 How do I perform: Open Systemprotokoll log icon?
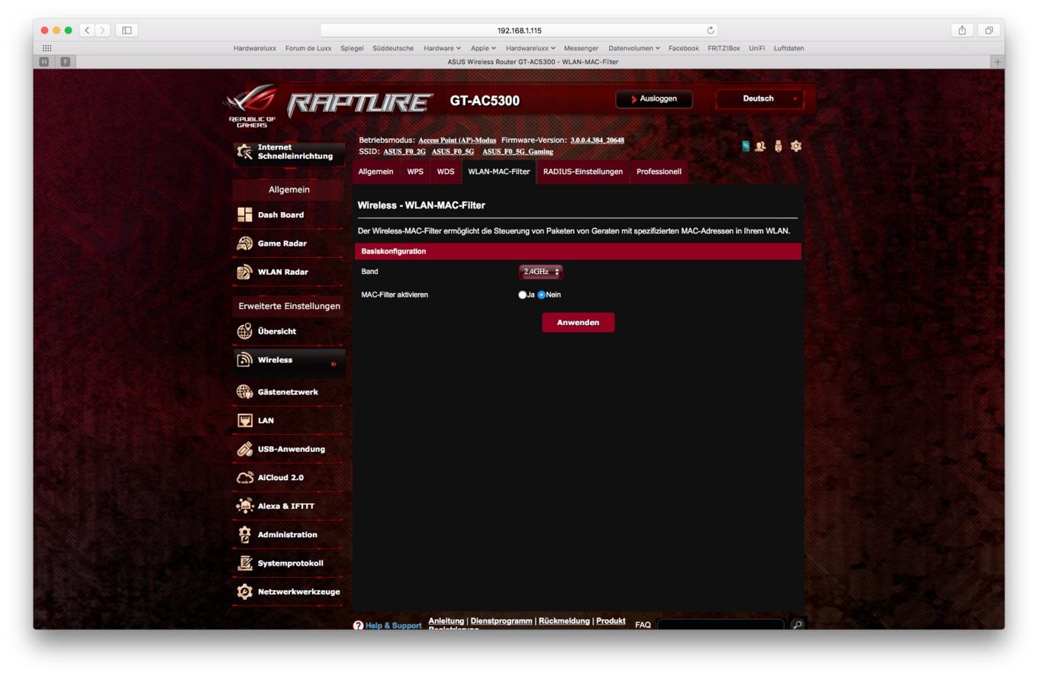click(x=245, y=563)
